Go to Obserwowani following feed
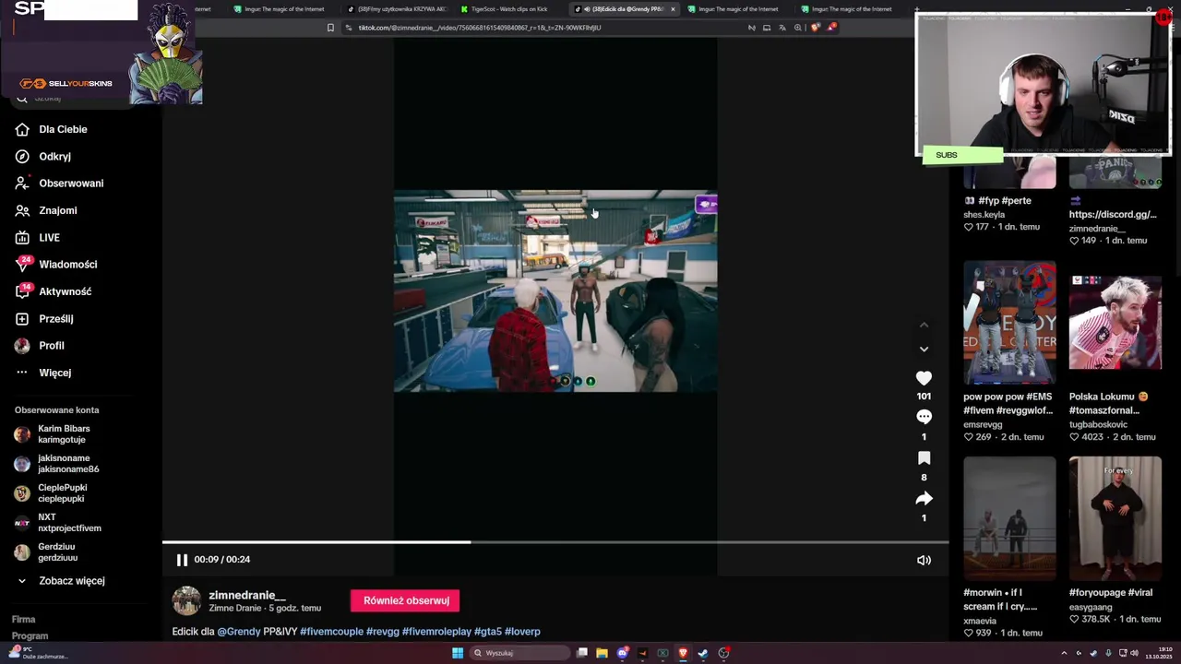The image size is (1181, 664). (59, 184)
